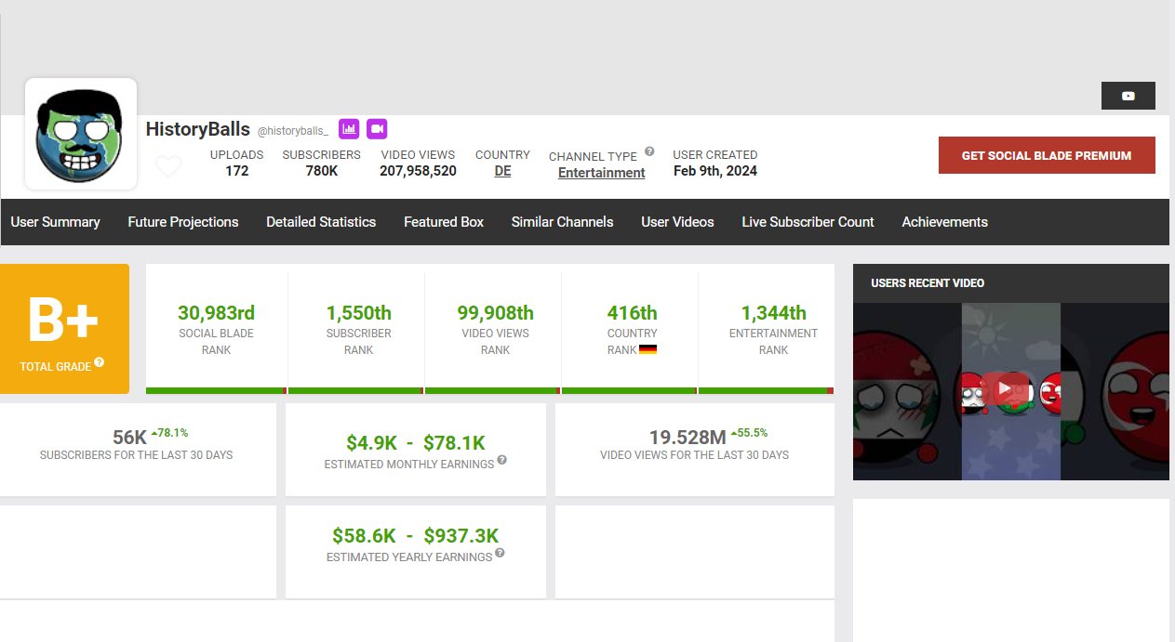Open the Channel Type help question mark
Image resolution: width=1175 pixels, height=642 pixels.
649,151
